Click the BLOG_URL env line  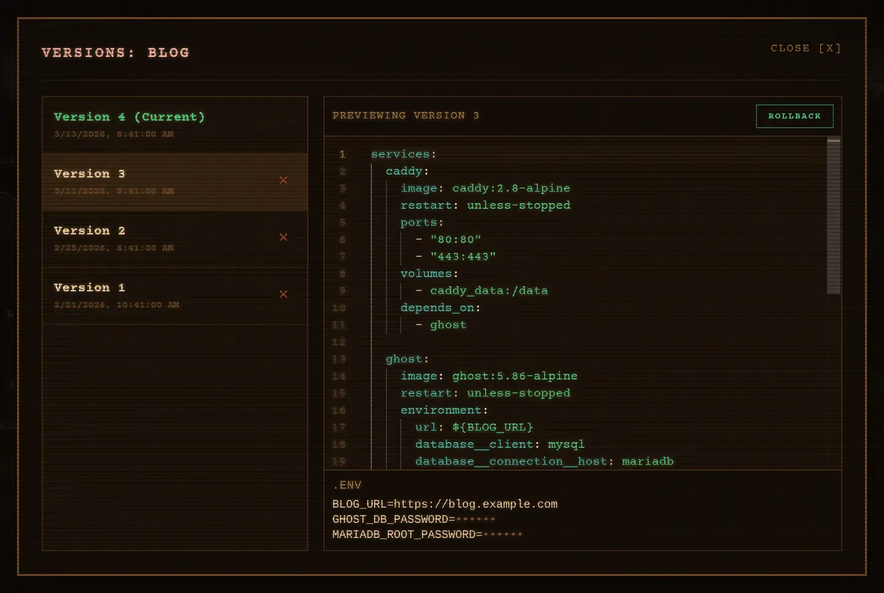445,504
